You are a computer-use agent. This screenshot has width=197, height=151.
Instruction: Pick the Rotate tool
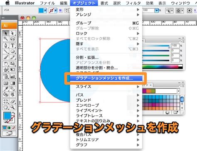click(x=6, y=64)
